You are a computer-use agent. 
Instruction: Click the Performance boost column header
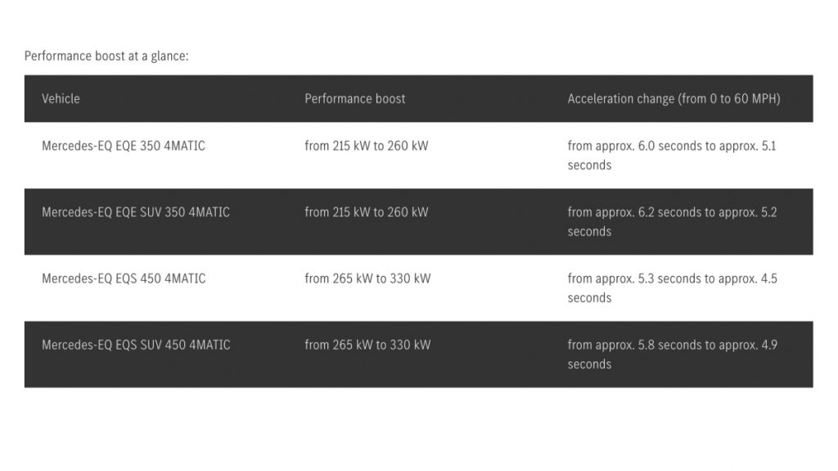(355, 98)
